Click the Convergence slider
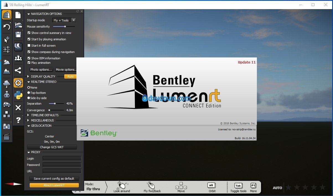 click(x=56, y=110)
